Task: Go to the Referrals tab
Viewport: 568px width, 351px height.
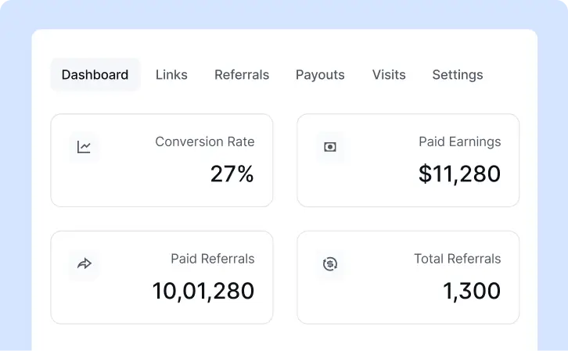Action: coord(242,74)
